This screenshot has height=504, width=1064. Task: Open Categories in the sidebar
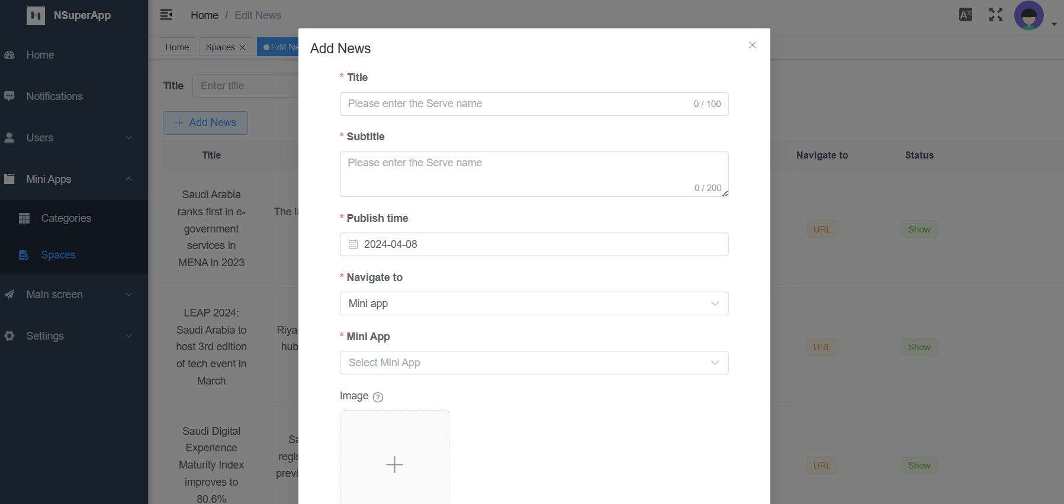pos(66,218)
